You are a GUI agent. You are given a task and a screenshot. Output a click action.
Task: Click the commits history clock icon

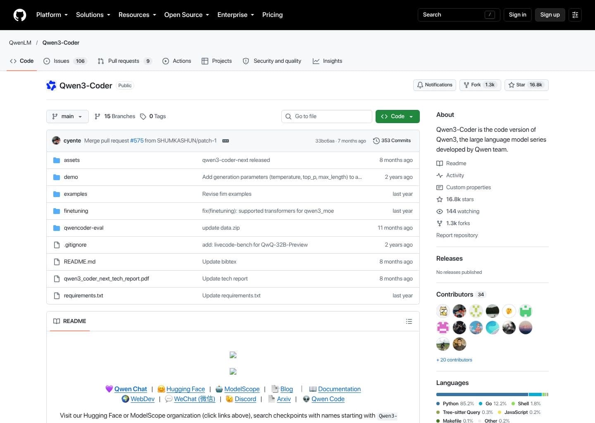(x=376, y=141)
